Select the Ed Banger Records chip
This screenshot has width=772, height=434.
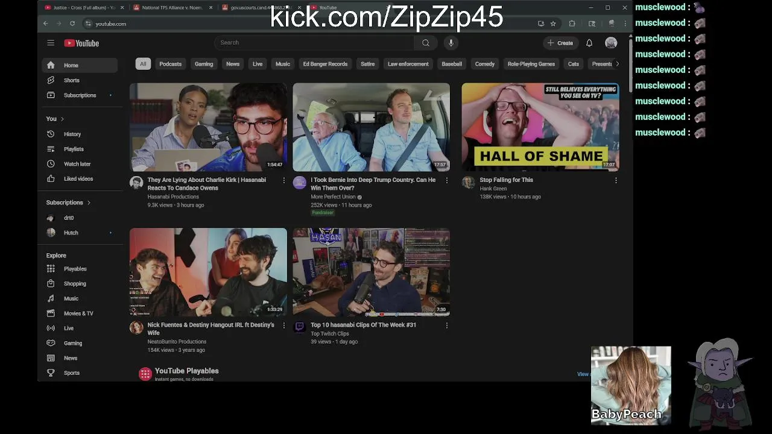(325, 64)
